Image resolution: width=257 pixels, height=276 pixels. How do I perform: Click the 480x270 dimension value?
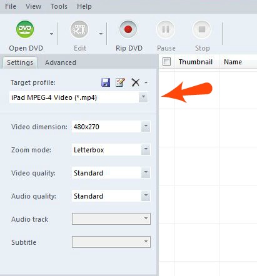[x=86, y=127]
